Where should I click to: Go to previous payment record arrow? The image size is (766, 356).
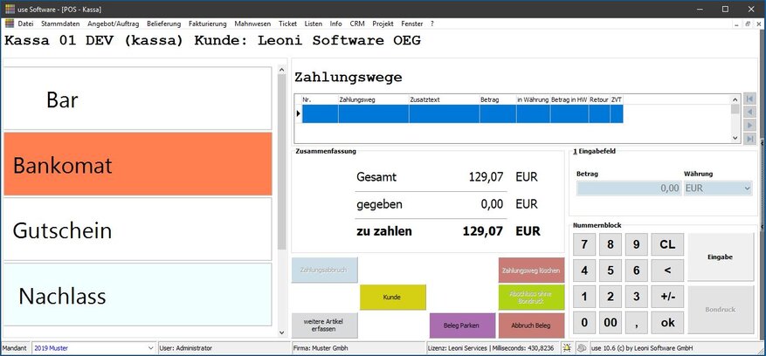749,113
